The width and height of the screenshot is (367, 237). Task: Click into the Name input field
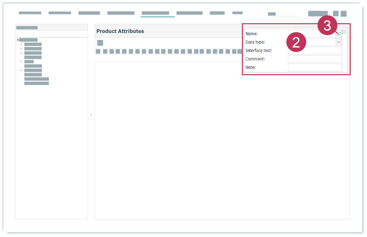(312, 34)
